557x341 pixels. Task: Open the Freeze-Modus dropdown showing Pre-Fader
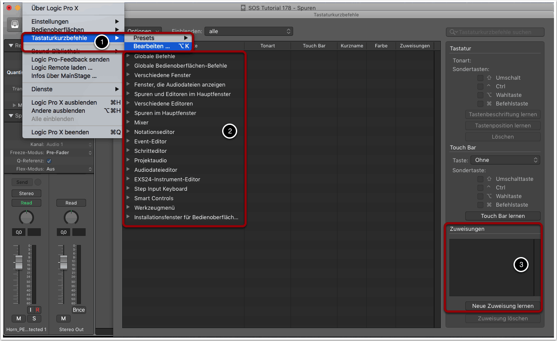click(x=69, y=152)
